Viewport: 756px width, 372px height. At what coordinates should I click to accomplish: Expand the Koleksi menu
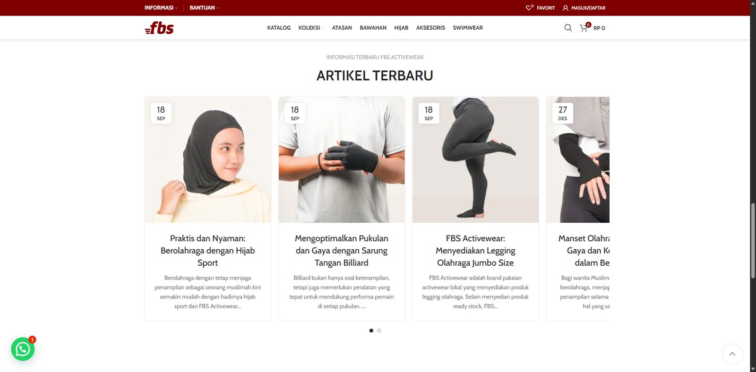[311, 28]
